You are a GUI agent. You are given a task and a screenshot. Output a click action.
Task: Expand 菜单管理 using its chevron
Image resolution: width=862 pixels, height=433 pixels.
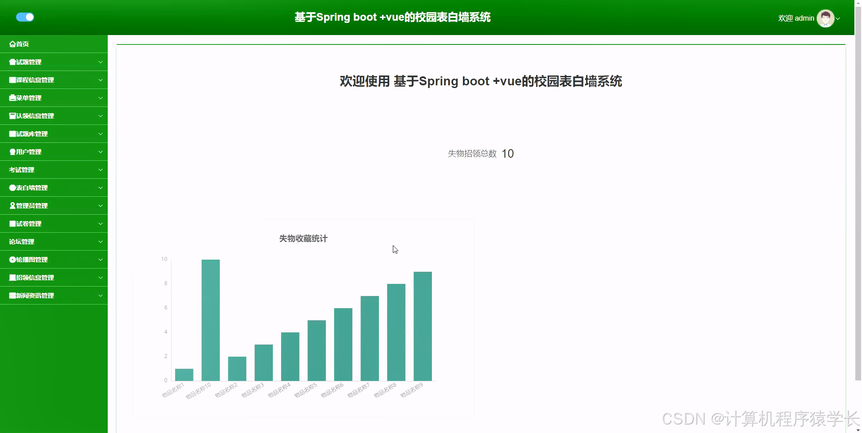coord(101,98)
